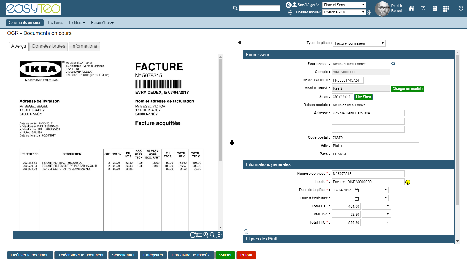Rotate the invoice preview with the rotate icon

tap(193, 235)
